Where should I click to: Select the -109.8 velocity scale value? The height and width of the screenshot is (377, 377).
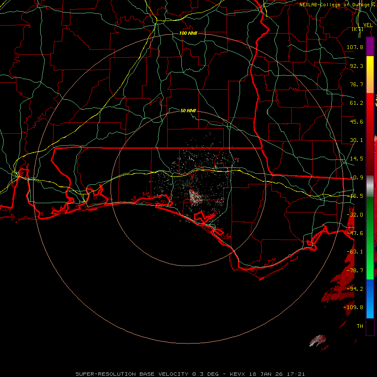click(354, 307)
